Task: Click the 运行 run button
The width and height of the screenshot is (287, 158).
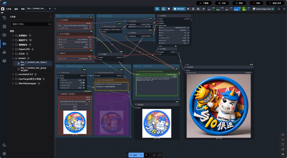Action: click(x=134, y=155)
